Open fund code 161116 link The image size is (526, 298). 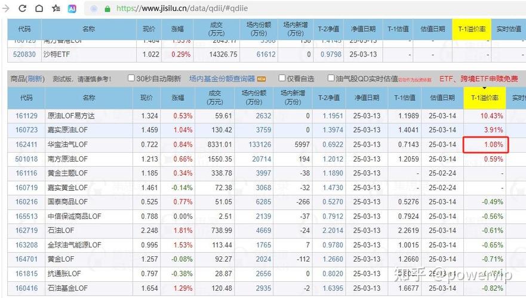(26, 173)
